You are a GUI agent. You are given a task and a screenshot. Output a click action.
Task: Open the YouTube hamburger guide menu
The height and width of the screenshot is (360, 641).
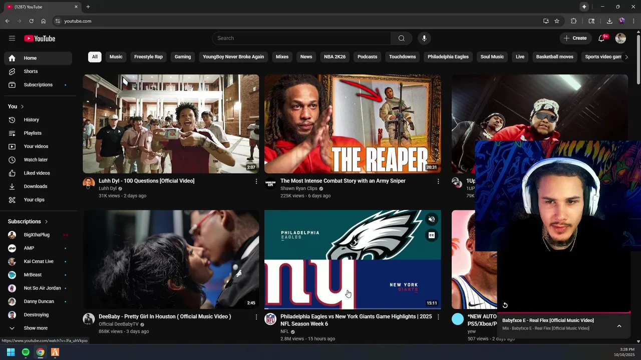12,38
